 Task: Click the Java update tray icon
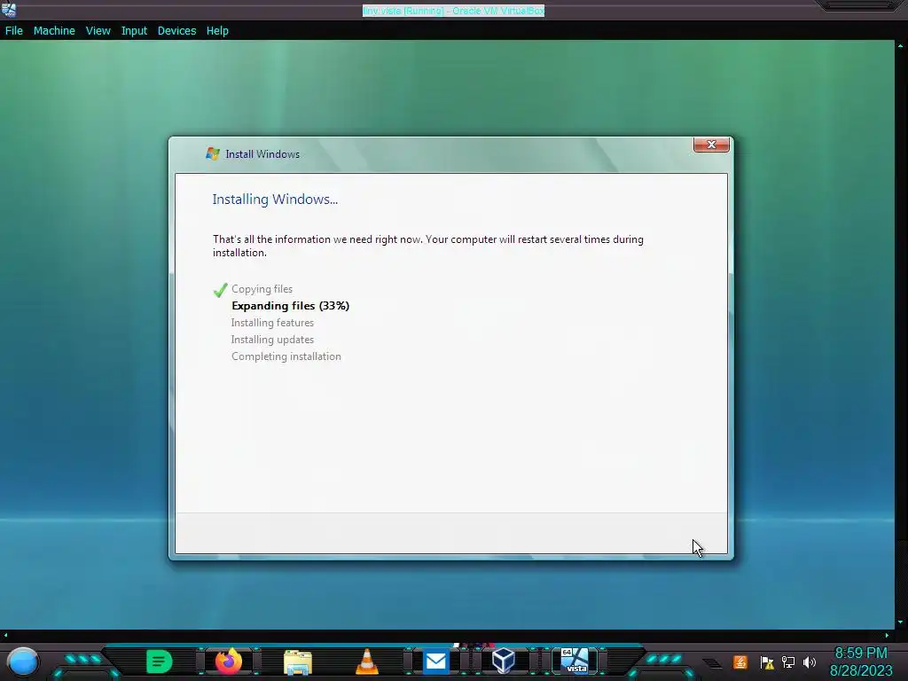coord(740,661)
